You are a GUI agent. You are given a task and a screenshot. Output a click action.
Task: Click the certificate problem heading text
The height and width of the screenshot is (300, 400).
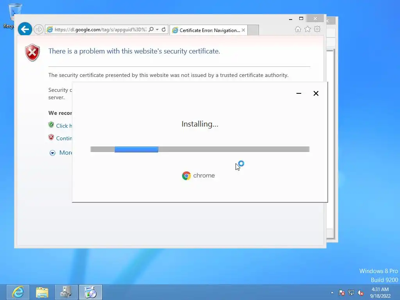click(134, 51)
